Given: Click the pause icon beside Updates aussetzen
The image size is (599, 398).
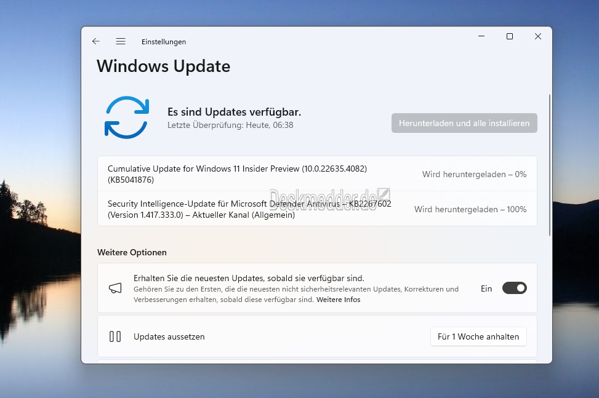Looking at the screenshot, I should click(115, 336).
